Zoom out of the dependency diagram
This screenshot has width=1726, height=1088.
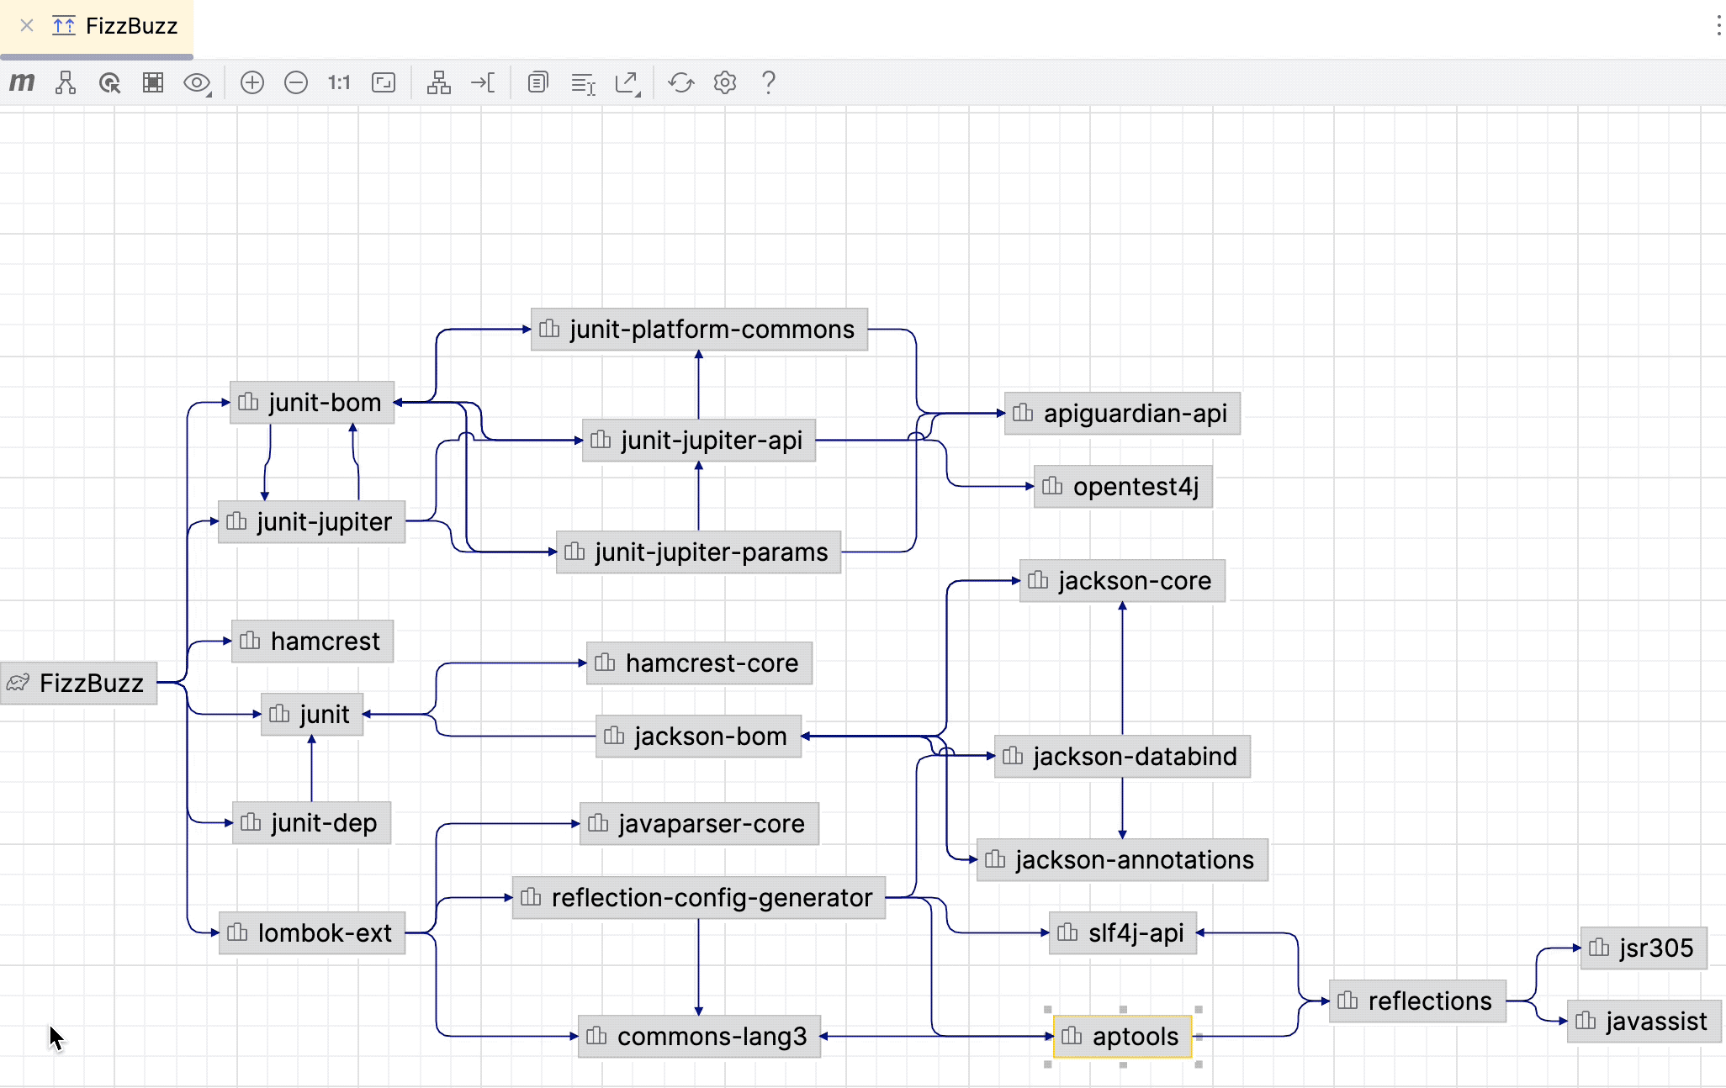pyautogui.click(x=295, y=82)
